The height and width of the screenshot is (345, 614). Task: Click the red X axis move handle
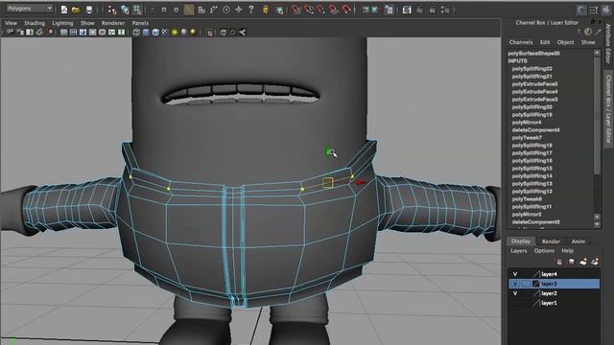coord(361,182)
